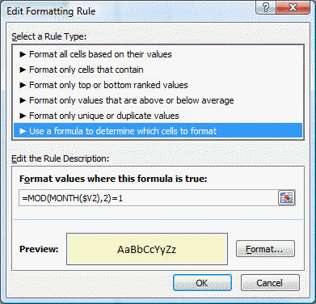Click the collapse dialog range selector icon
Screen dimensions: 316x304
pos(286,198)
